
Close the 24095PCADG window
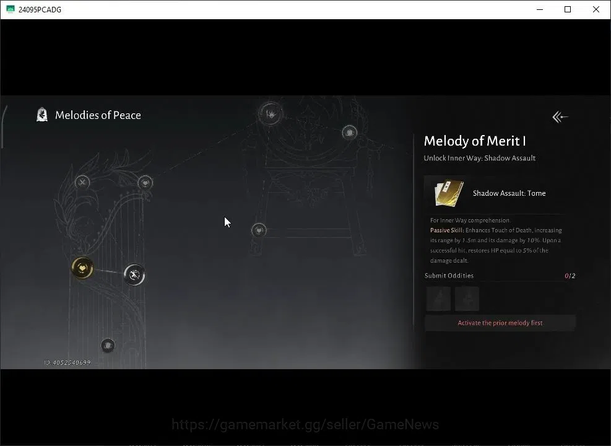[596, 9]
